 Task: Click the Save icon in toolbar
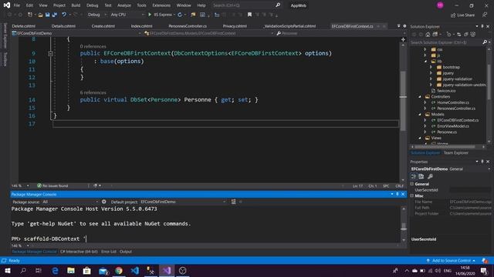[x=48, y=15]
